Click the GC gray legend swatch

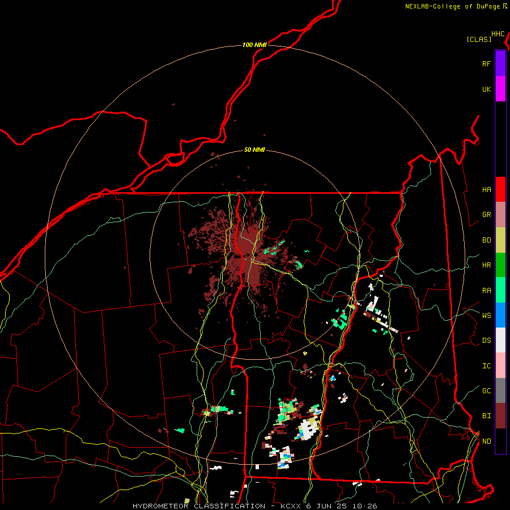click(x=500, y=390)
